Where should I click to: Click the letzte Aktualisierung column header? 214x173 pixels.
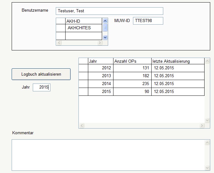coord(178,61)
